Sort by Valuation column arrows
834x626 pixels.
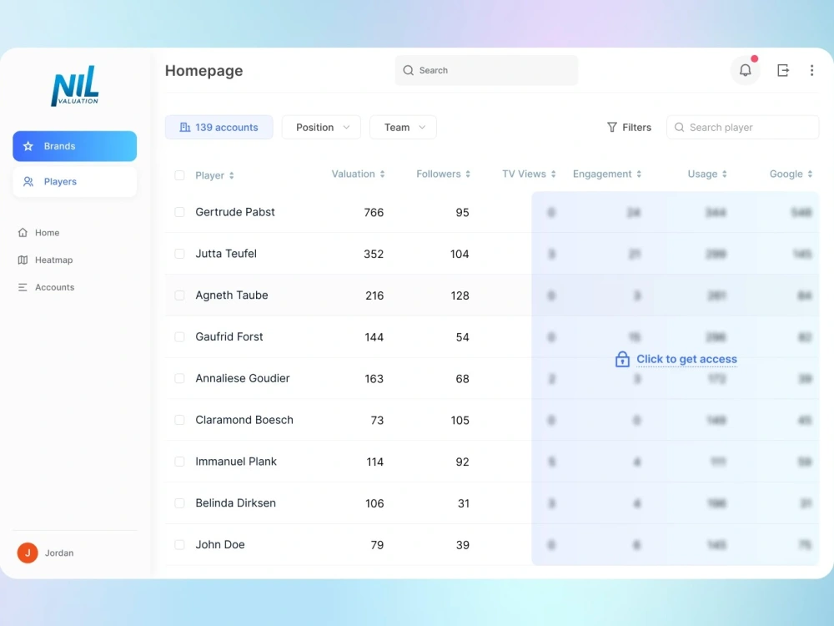382,174
